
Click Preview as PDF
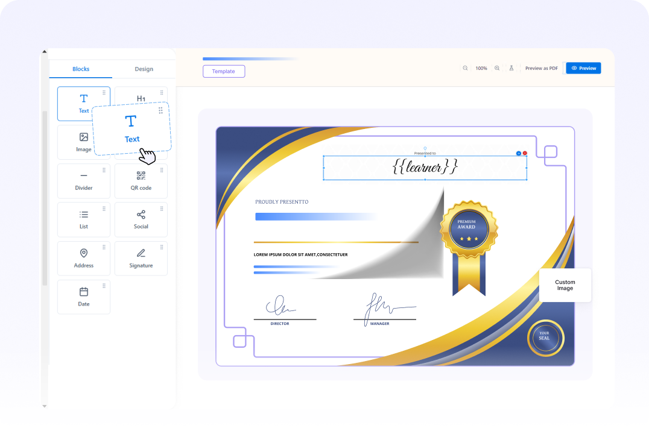542,68
